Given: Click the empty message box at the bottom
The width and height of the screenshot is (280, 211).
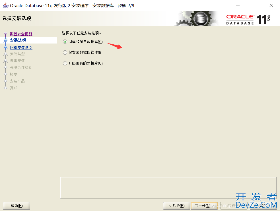Looking at the screenshot, I should [168, 188].
